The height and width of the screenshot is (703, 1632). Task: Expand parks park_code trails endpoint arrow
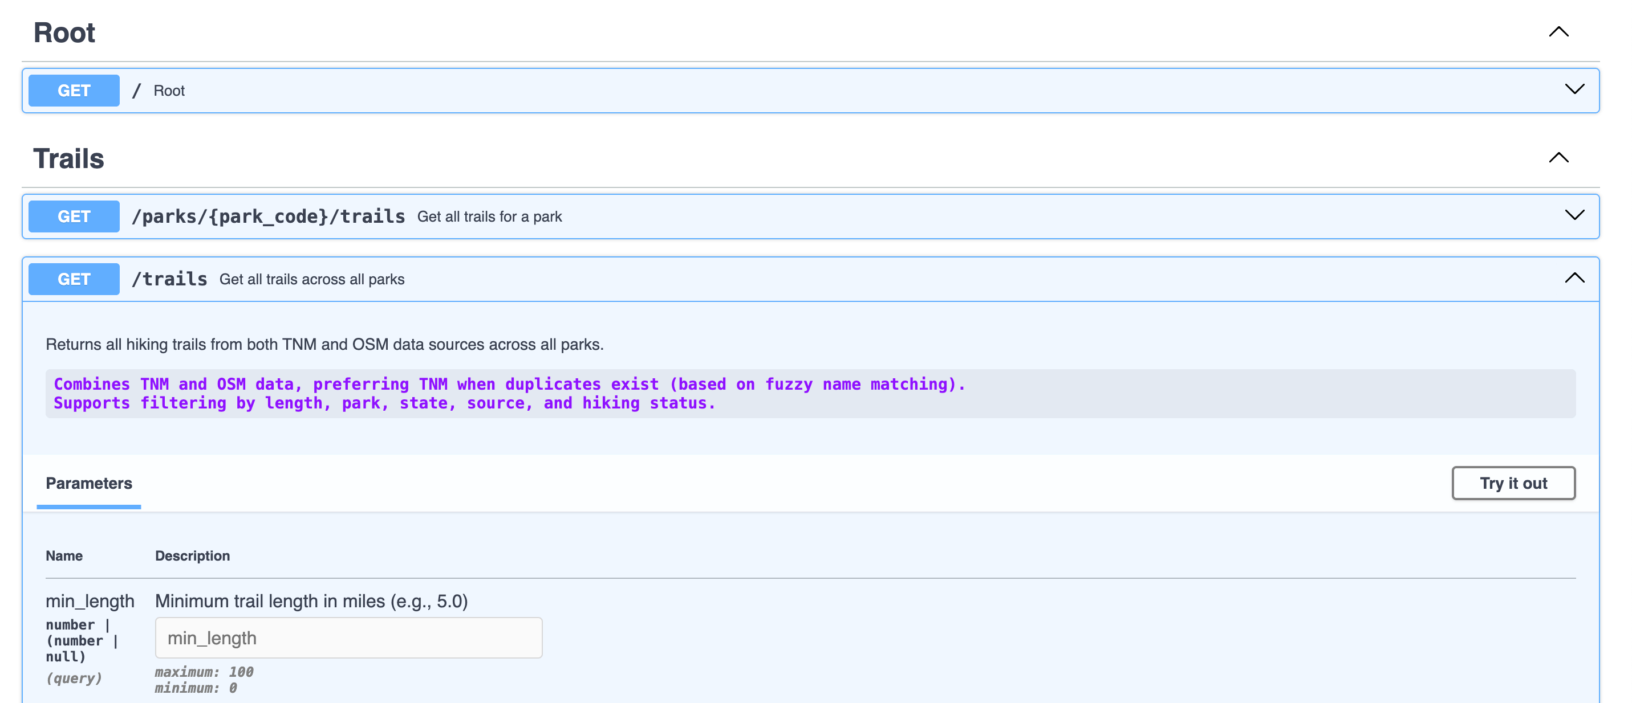click(1574, 215)
